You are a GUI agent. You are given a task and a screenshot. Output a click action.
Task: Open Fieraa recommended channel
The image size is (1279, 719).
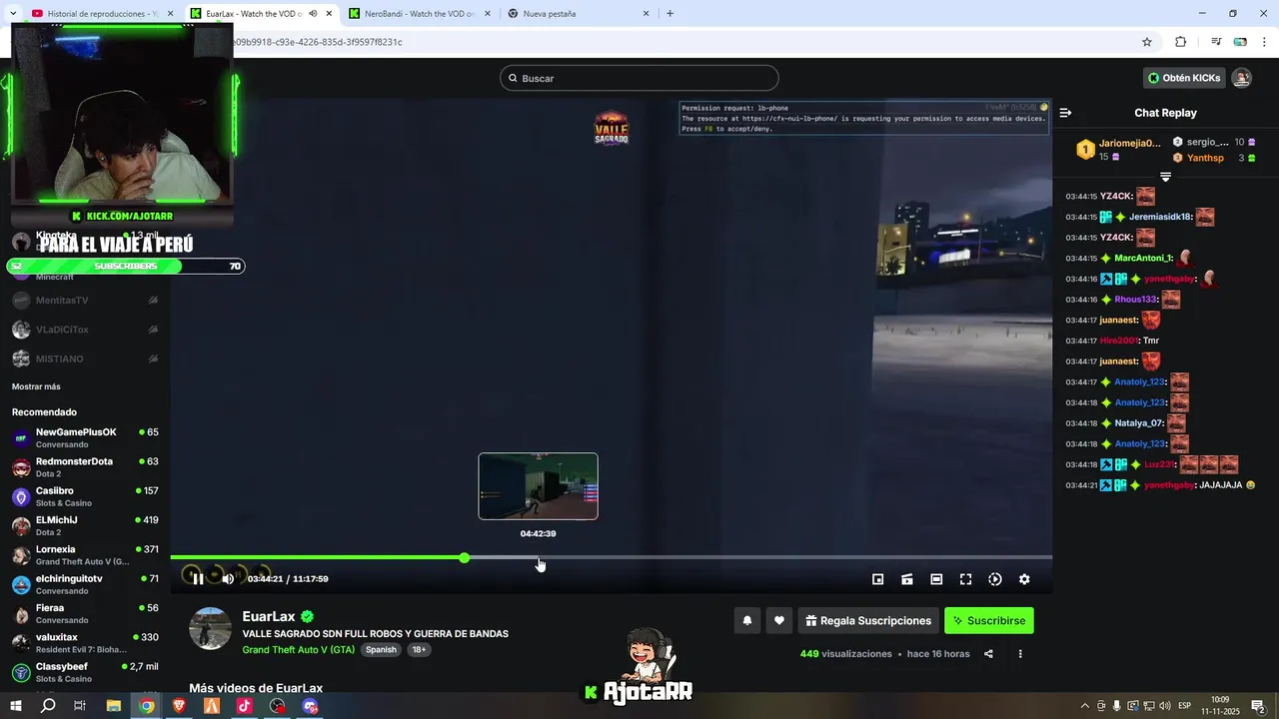coord(85,614)
